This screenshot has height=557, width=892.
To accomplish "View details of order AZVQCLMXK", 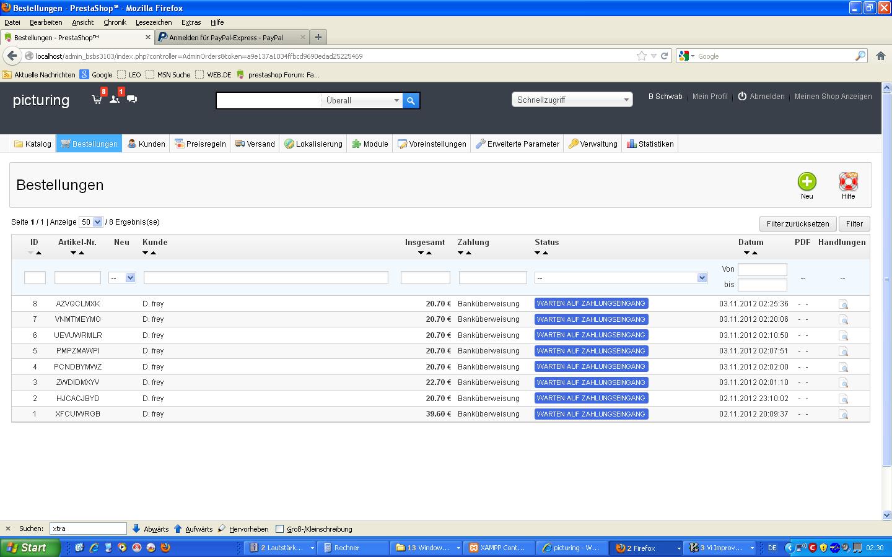I will 843,304.
